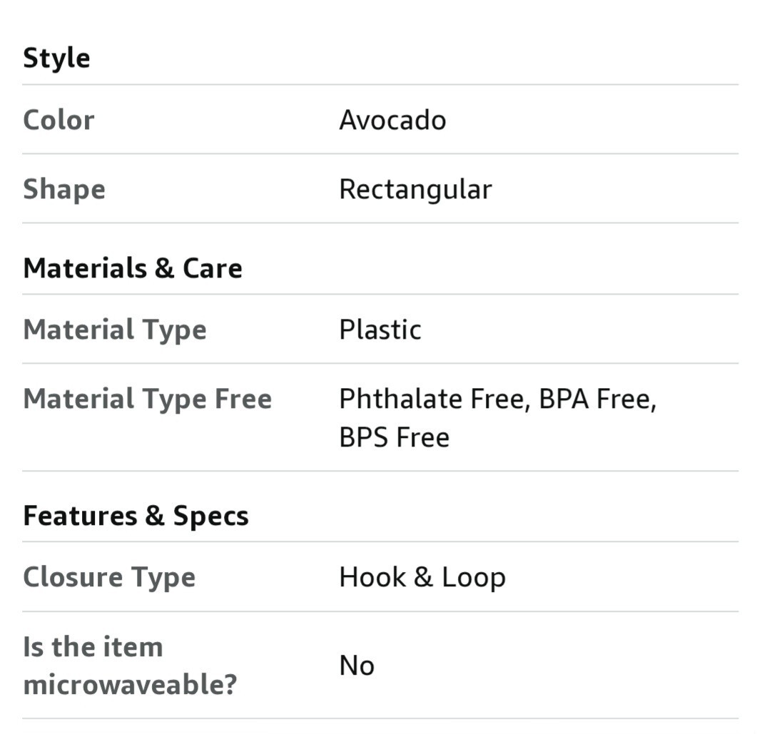The image size is (757, 734).
Task: Select the Closure Type label
Action: (109, 577)
